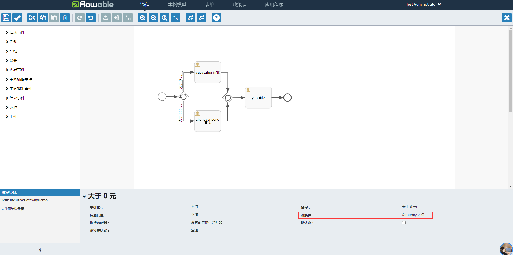The width and height of the screenshot is (513, 255).
Task: Expand the 活动 palette group
Action: (11, 42)
